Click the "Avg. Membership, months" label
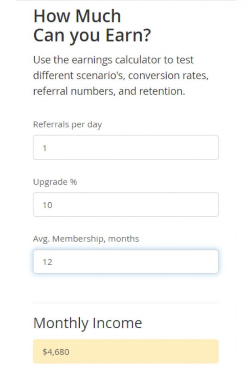Screen dimensions: 248x386 (86, 239)
